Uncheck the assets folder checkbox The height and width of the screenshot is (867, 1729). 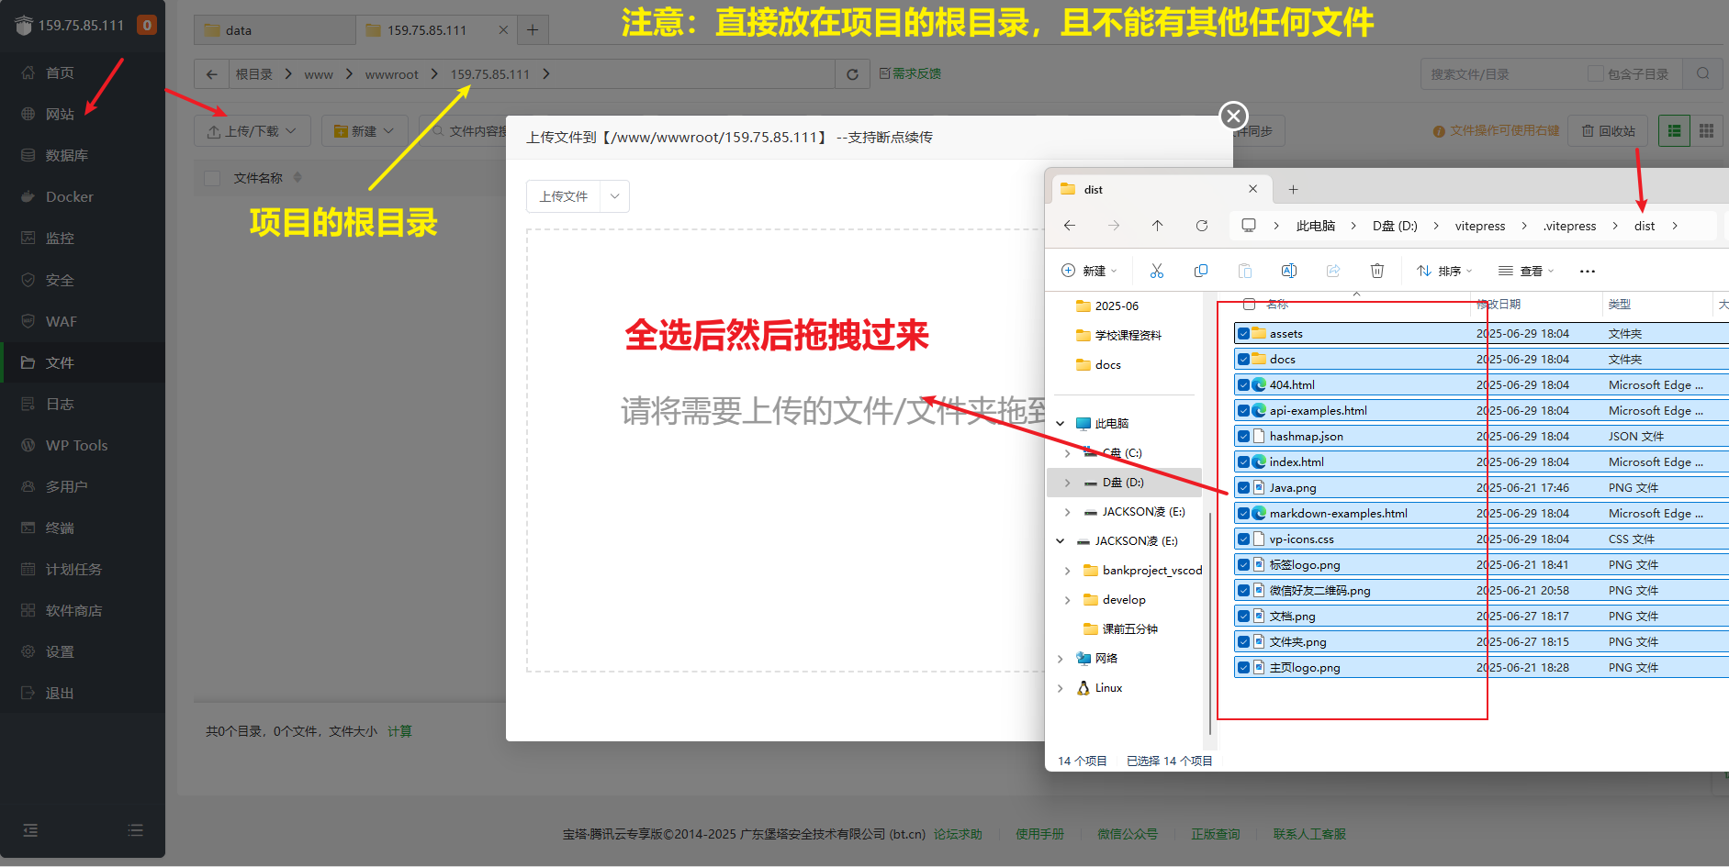1243,334
